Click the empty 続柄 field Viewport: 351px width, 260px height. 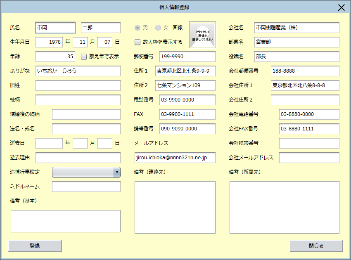point(78,100)
